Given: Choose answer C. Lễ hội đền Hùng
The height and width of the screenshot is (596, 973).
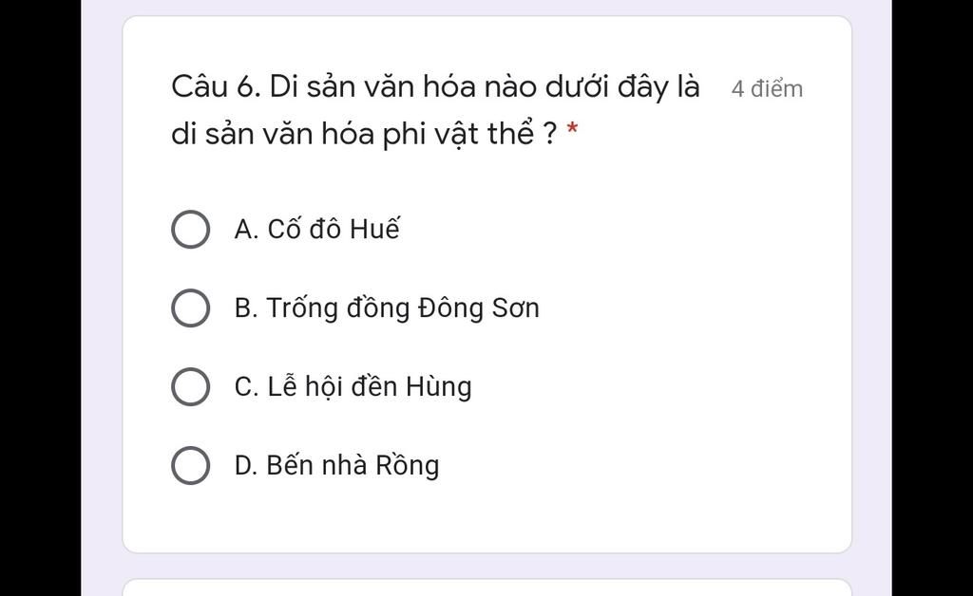Looking at the screenshot, I should tap(352, 385).
